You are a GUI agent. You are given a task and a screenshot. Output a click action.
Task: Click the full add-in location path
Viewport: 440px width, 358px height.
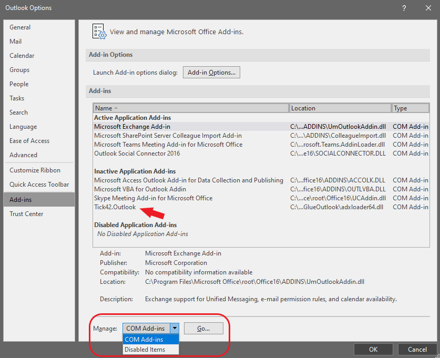[254, 282]
